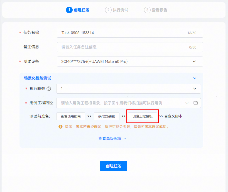Image resolution: width=228 pixels, height=192 pixels.
Task: Click the help icon beside 执行轮数
Action: coord(49,89)
